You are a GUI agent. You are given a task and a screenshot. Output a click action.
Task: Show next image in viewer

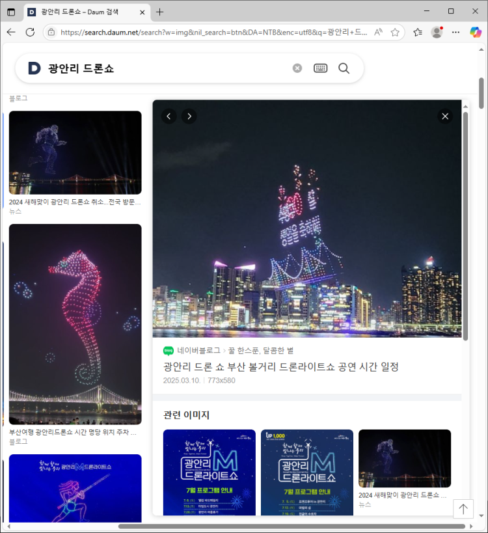tap(189, 116)
